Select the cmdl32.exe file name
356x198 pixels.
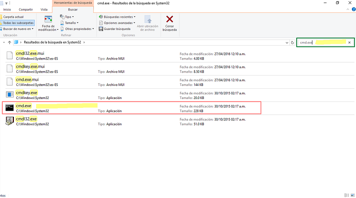[26, 119]
